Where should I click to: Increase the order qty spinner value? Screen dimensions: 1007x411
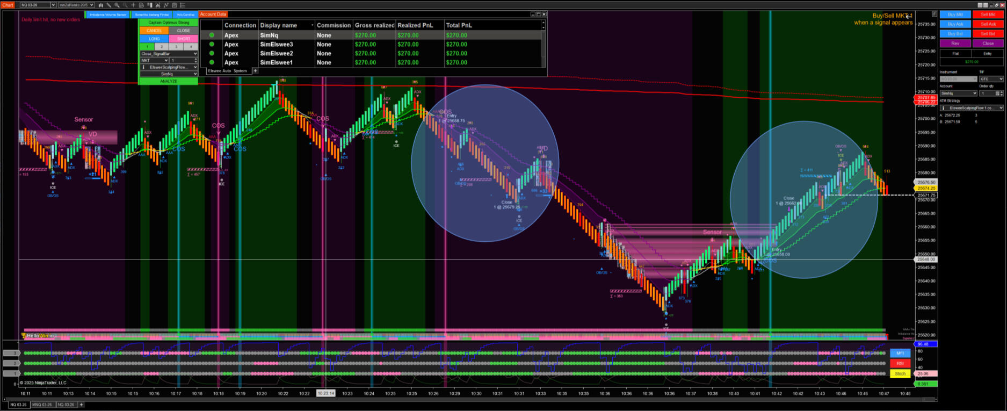point(1001,92)
